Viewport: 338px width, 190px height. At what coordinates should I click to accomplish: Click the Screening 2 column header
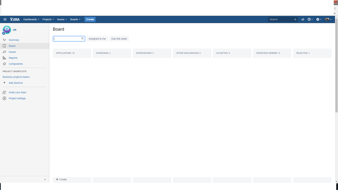click(112, 53)
